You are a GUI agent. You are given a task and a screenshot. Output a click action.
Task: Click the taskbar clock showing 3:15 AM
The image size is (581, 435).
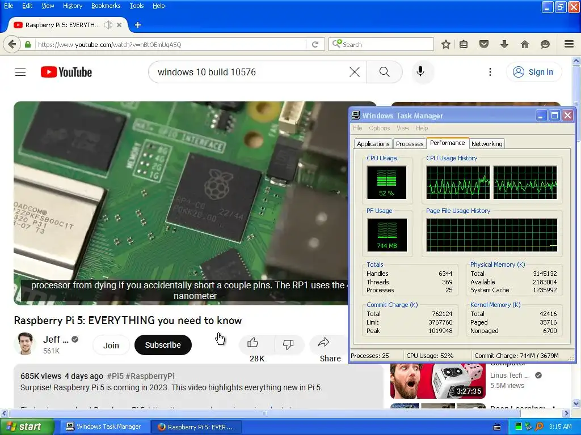[560, 427]
